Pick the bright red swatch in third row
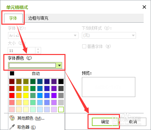The height and width of the screenshot is (130, 151). coord(12,96)
